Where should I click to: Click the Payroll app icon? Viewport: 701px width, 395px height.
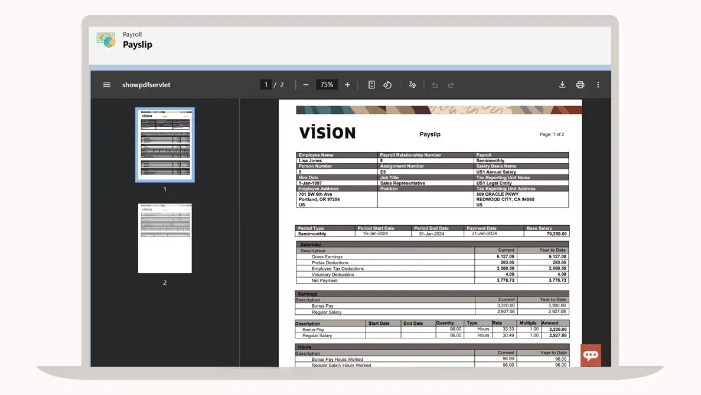[106, 40]
